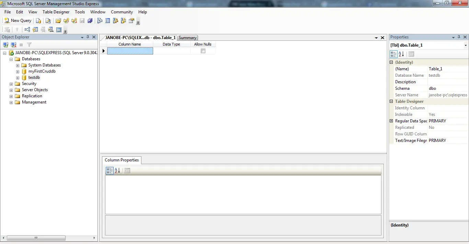The image size is (469, 244).
Task: Toggle the Allow Nulls checkbox
Action: (203, 51)
